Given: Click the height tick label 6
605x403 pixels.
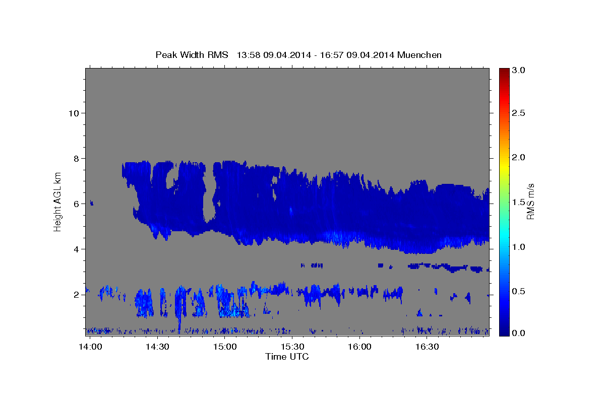Looking at the screenshot, I should (76, 204).
